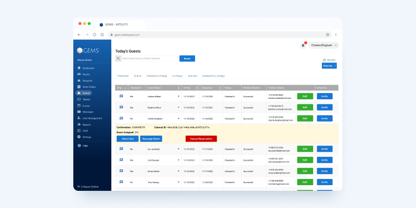Click the GEMS logo

coord(88,50)
